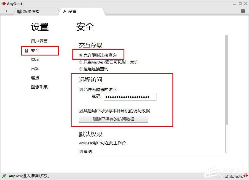Uncheck 其他用户可保存本计算机的访问数据
The image size is (249, 180).
tap(81, 110)
